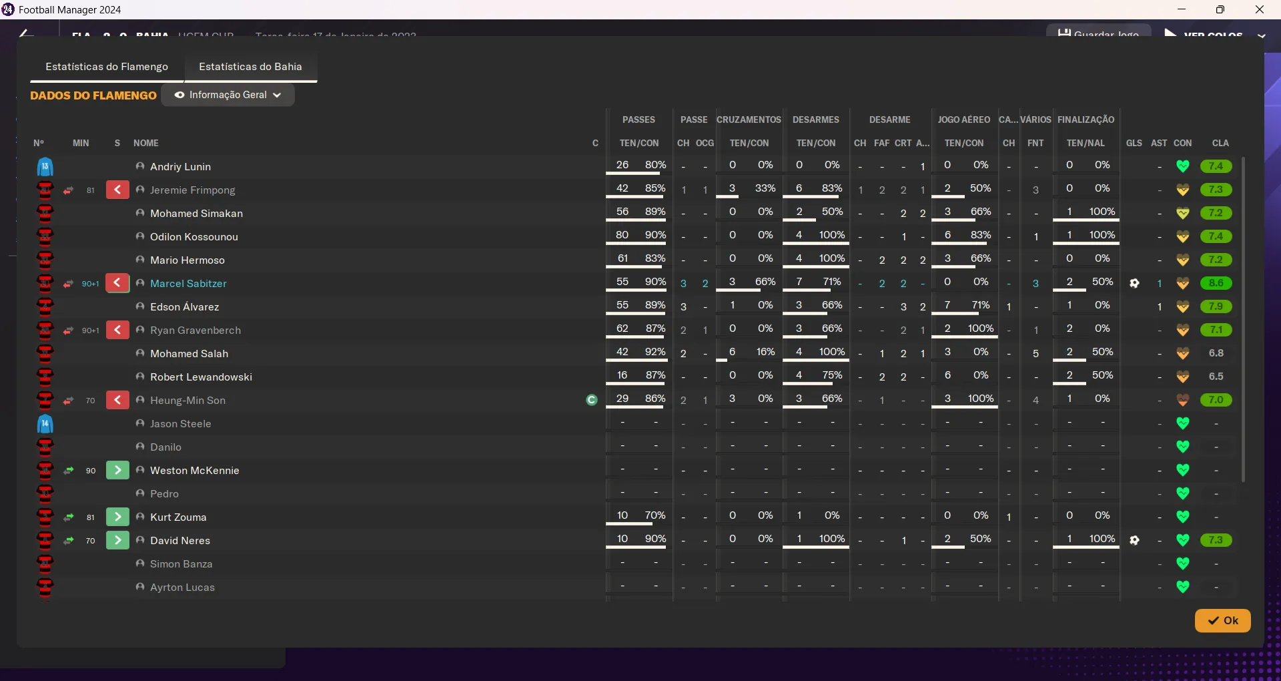Click substituted-off arrow for Ryan Gravenberch

point(117,330)
